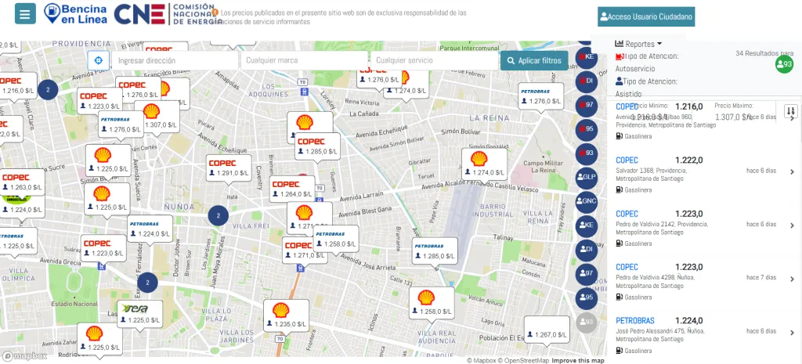Expand the Bilbao 960 station row chevron
Screen dimensions: 802x364
click(793, 118)
